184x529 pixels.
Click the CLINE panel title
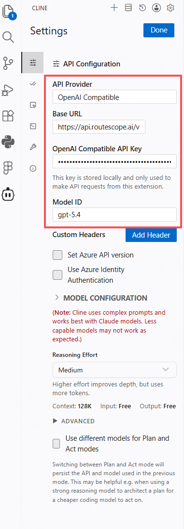40,8
